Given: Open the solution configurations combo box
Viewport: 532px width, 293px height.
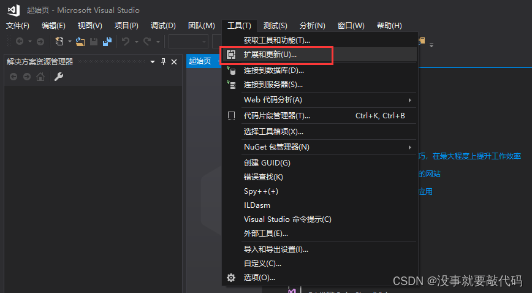Looking at the screenshot, I should point(188,42).
